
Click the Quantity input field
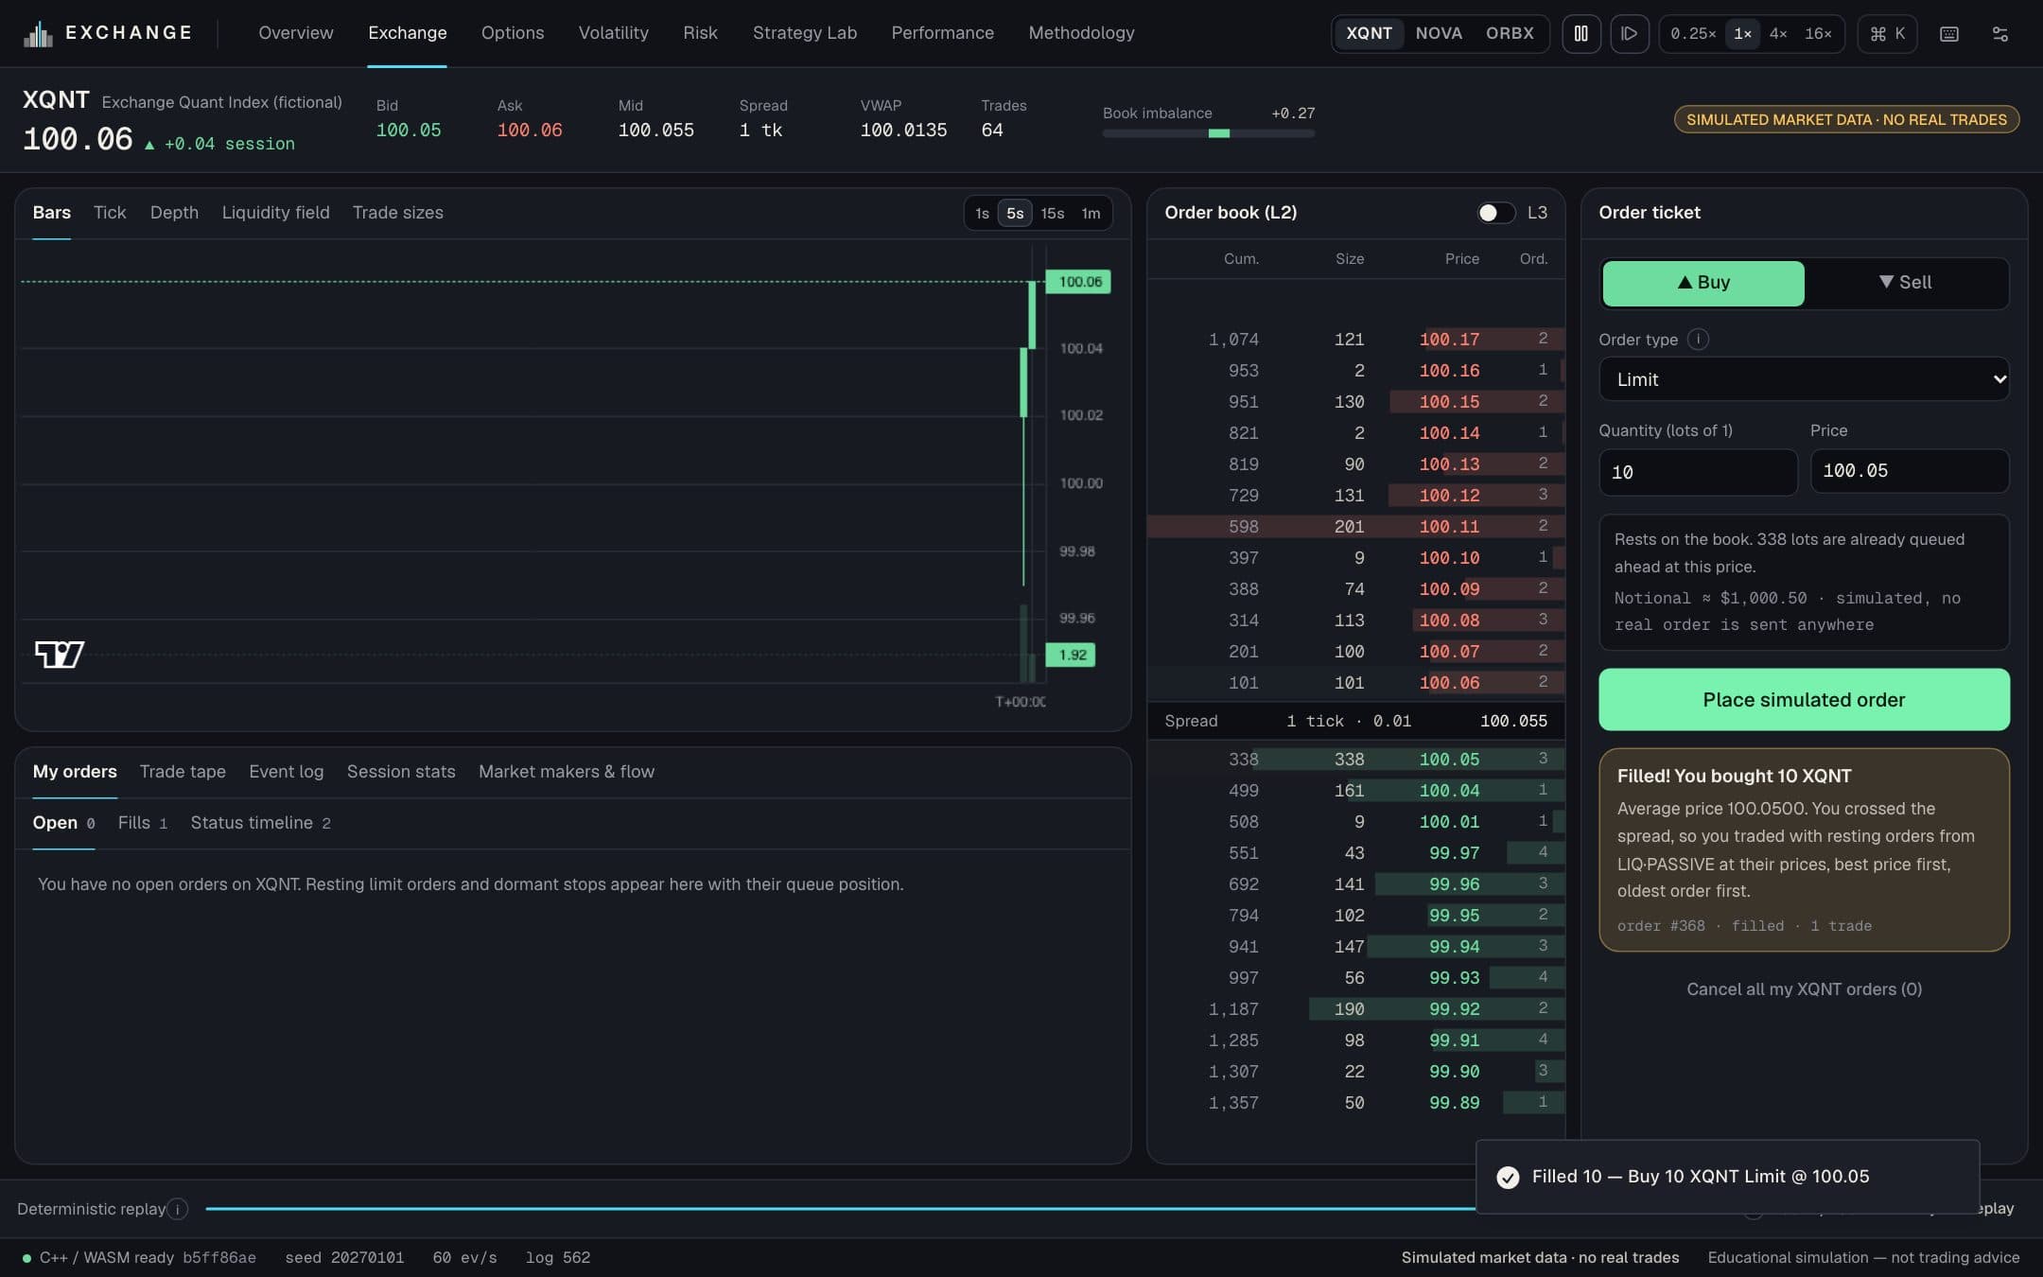click(1698, 472)
